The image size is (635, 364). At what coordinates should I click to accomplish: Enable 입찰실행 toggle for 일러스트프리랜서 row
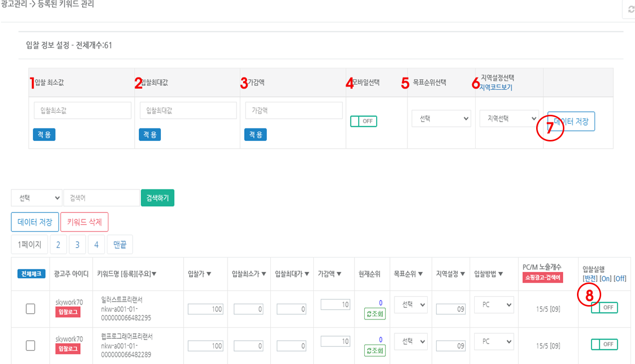603,307
